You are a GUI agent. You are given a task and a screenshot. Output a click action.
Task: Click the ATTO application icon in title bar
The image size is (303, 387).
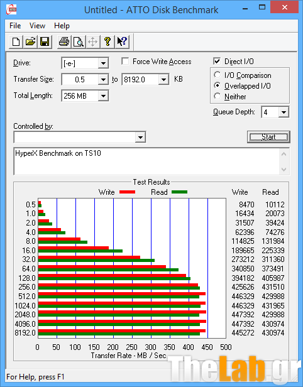click(x=11, y=9)
